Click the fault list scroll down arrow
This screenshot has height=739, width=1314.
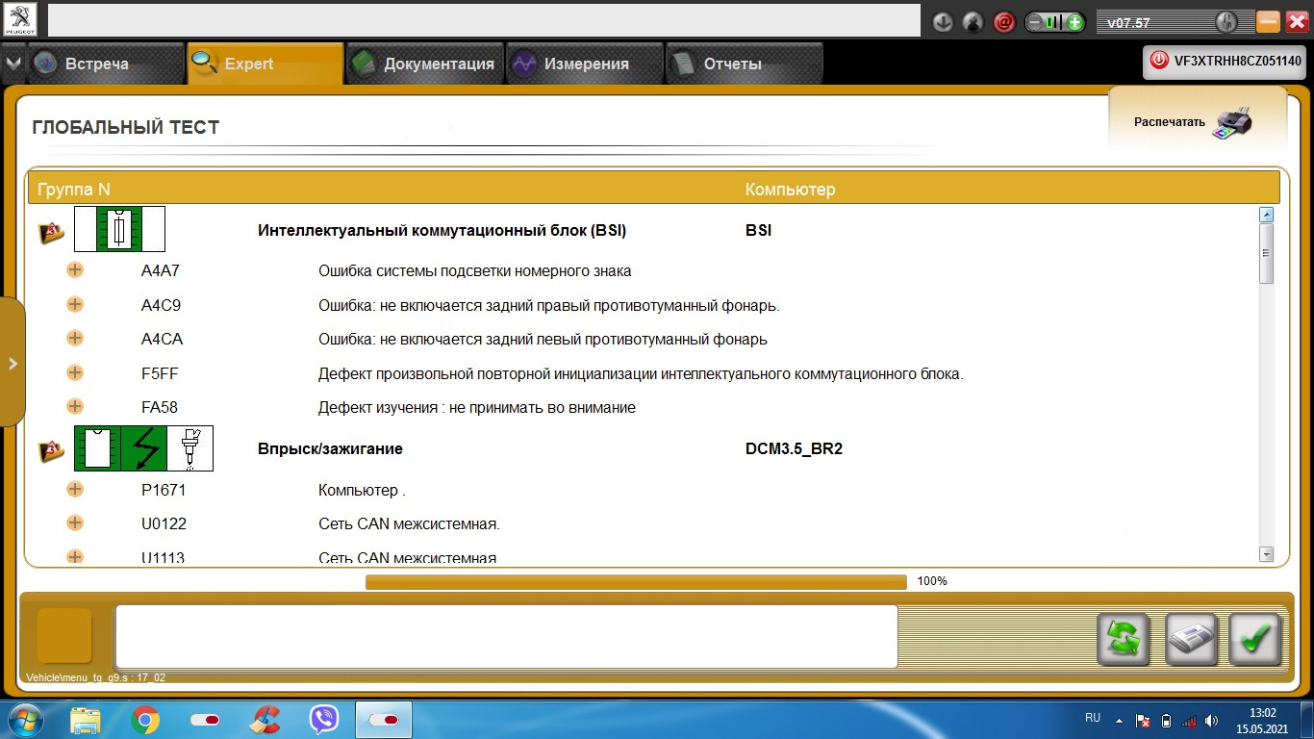tap(1266, 554)
